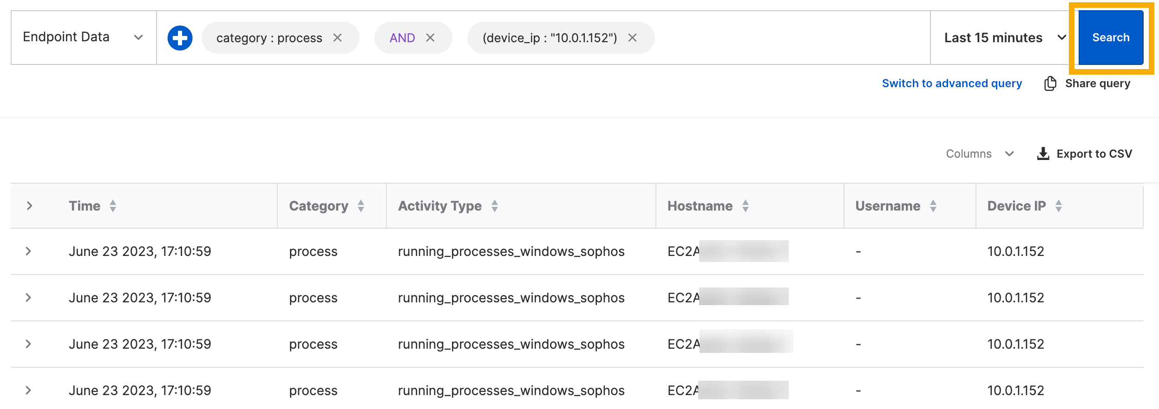Sort by Time column arrows
Screen dimensions: 1159x409
click(x=113, y=206)
